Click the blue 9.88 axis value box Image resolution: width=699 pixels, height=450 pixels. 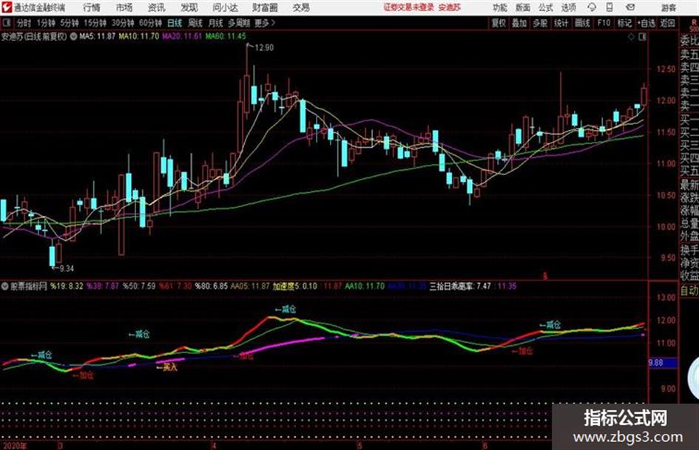[663, 363]
